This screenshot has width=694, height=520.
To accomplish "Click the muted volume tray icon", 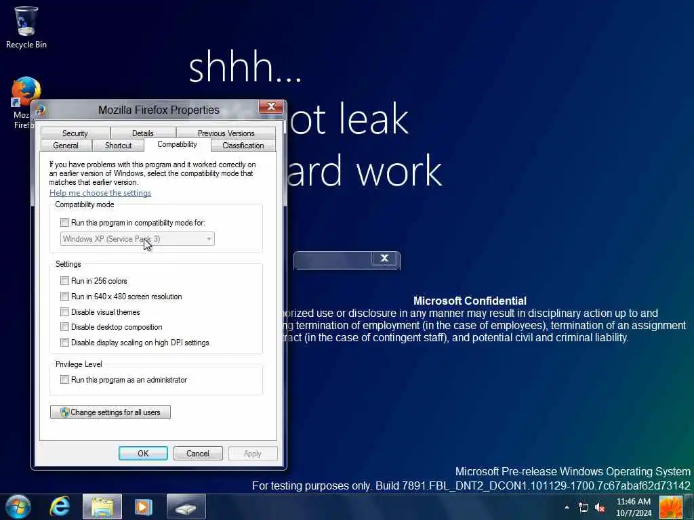I will 600,507.
